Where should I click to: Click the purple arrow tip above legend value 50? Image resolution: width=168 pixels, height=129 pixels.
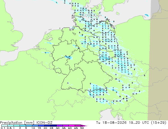click(x=84, y=126)
